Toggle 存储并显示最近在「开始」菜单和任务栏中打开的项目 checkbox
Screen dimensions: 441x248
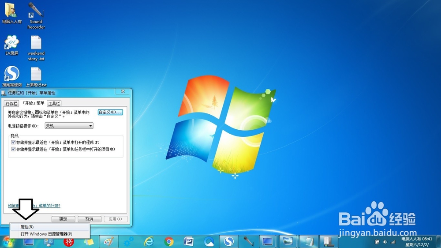click(13, 149)
